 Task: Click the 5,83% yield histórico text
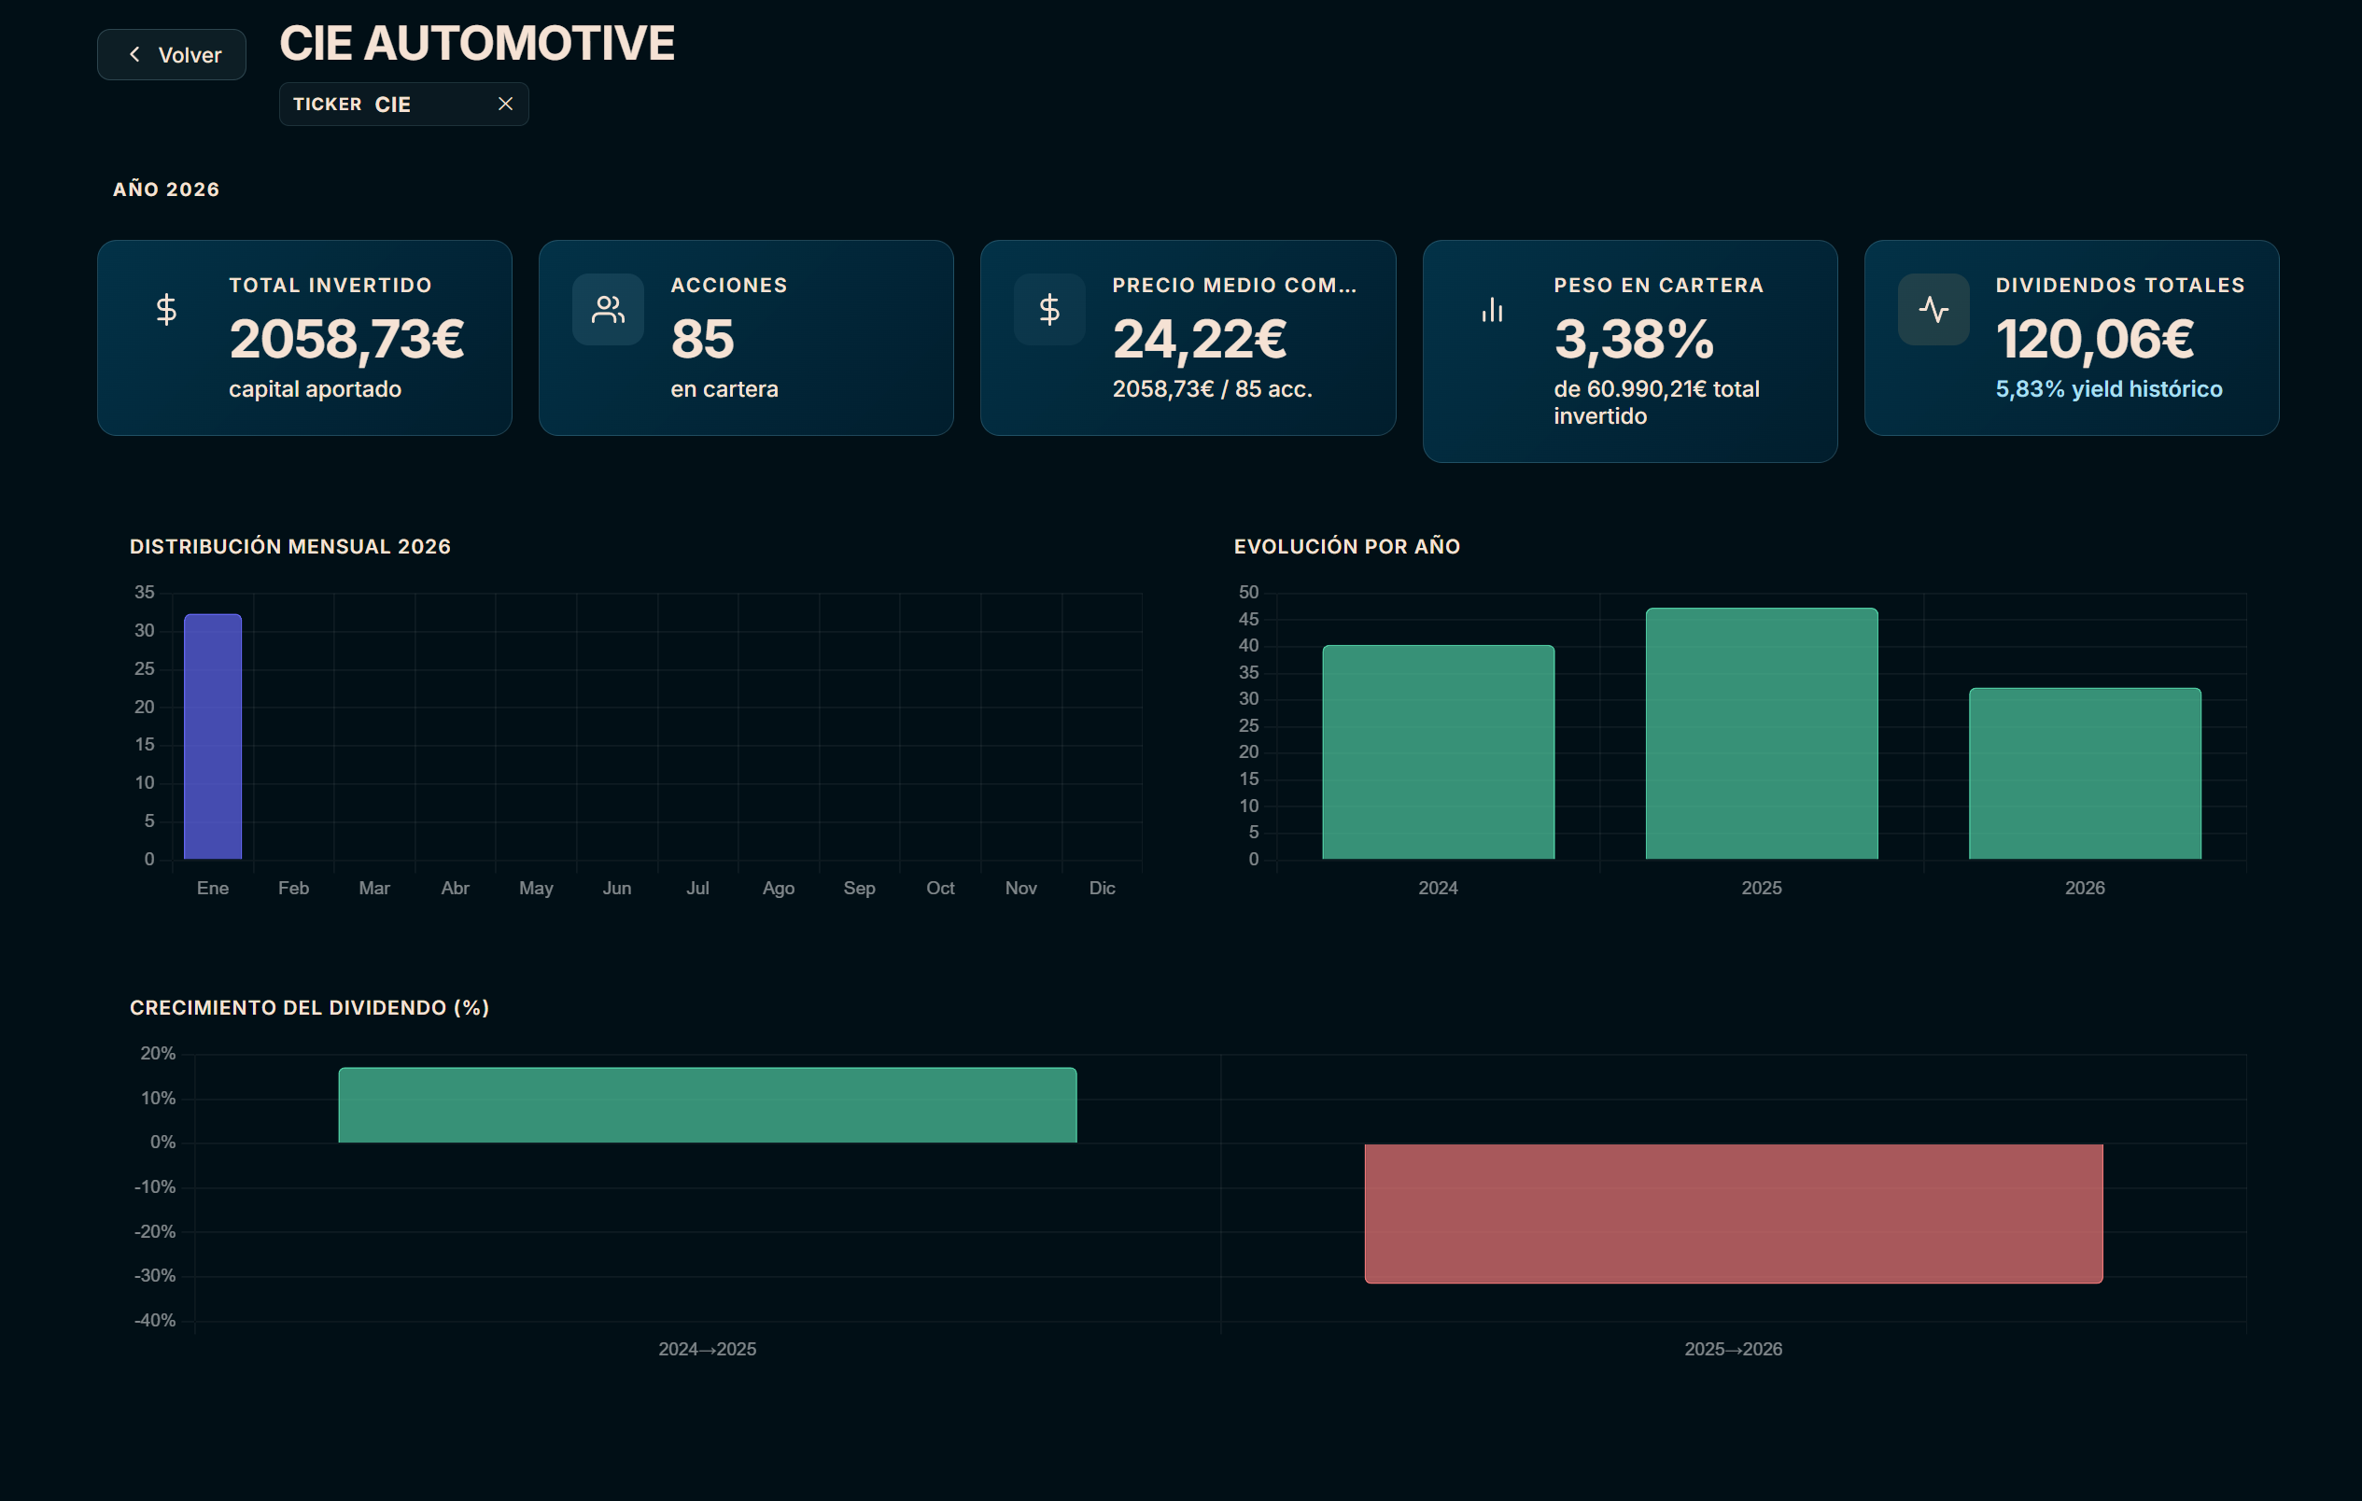pyautogui.click(x=2109, y=389)
